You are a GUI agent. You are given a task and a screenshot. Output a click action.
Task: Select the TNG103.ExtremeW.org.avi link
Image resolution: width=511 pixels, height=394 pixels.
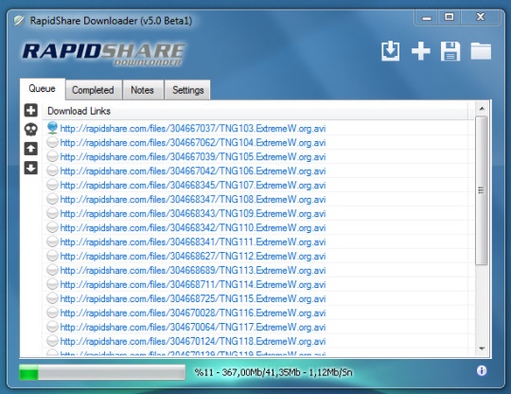pyautogui.click(x=193, y=129)
